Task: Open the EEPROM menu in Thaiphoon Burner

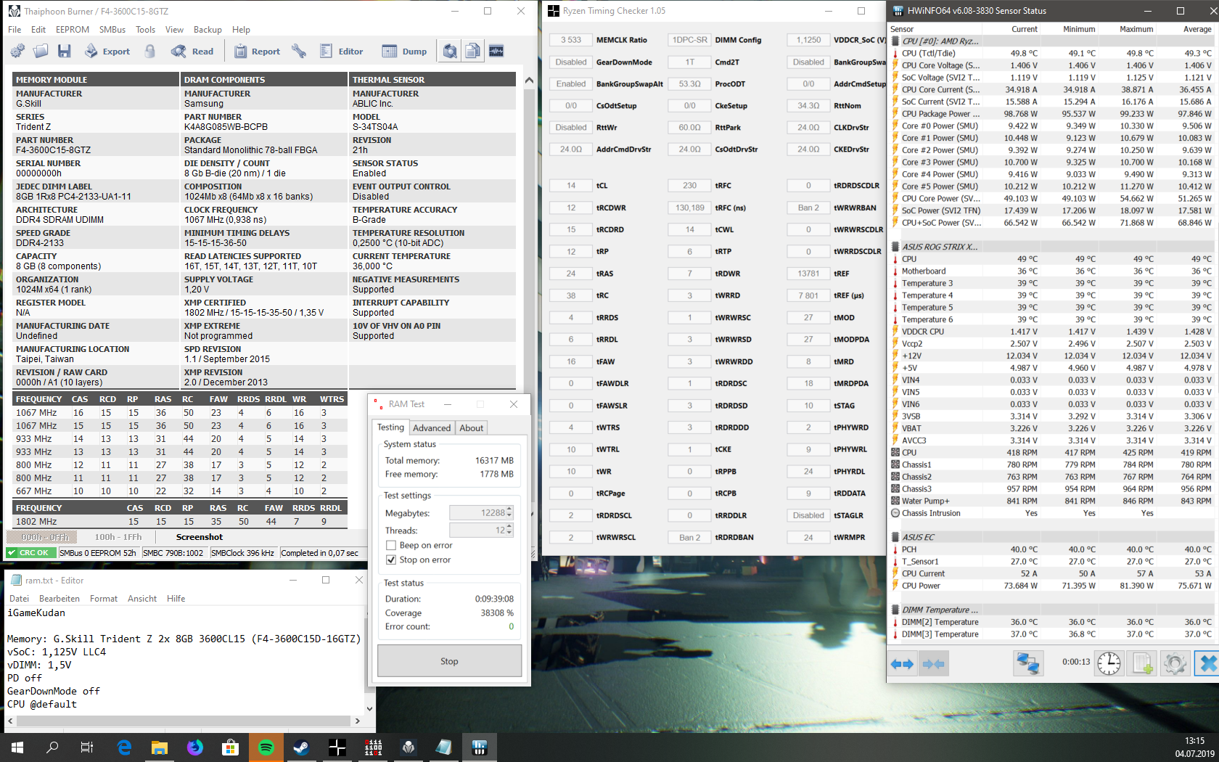Action: click(73, 30)
